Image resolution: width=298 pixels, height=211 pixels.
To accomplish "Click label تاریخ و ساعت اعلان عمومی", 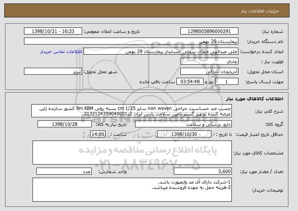I will pyautogui.click(x=112, y=31).
